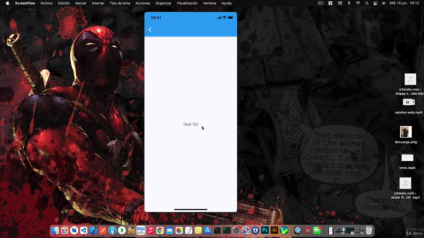
Task: Tap the back arrow in the app bar
Action: pos(150,30)
